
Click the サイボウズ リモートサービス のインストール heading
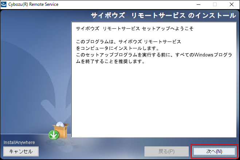164,15
